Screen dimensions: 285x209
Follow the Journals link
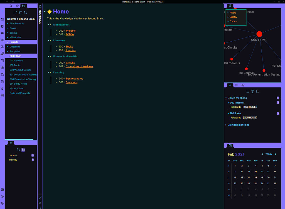click(70, 51)
